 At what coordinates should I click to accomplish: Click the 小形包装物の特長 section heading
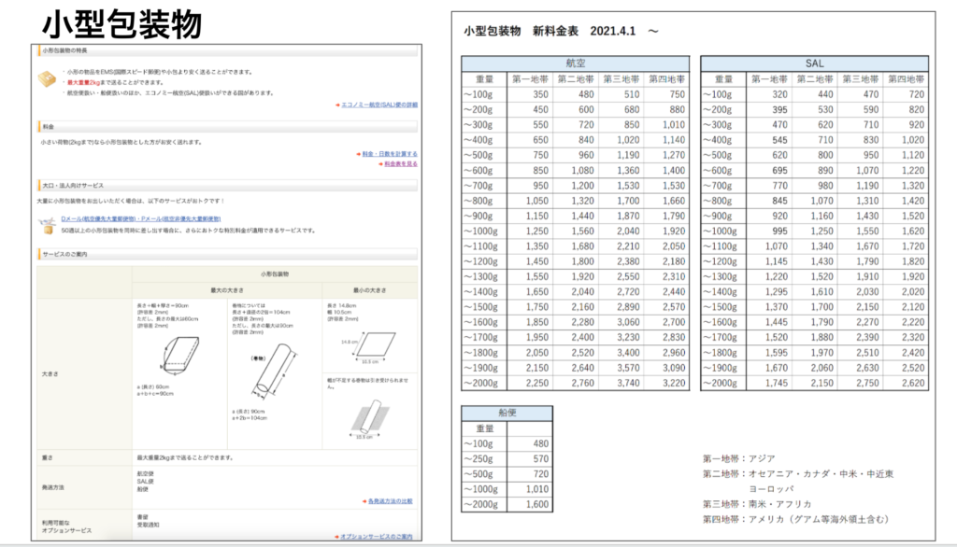[64, 50]
